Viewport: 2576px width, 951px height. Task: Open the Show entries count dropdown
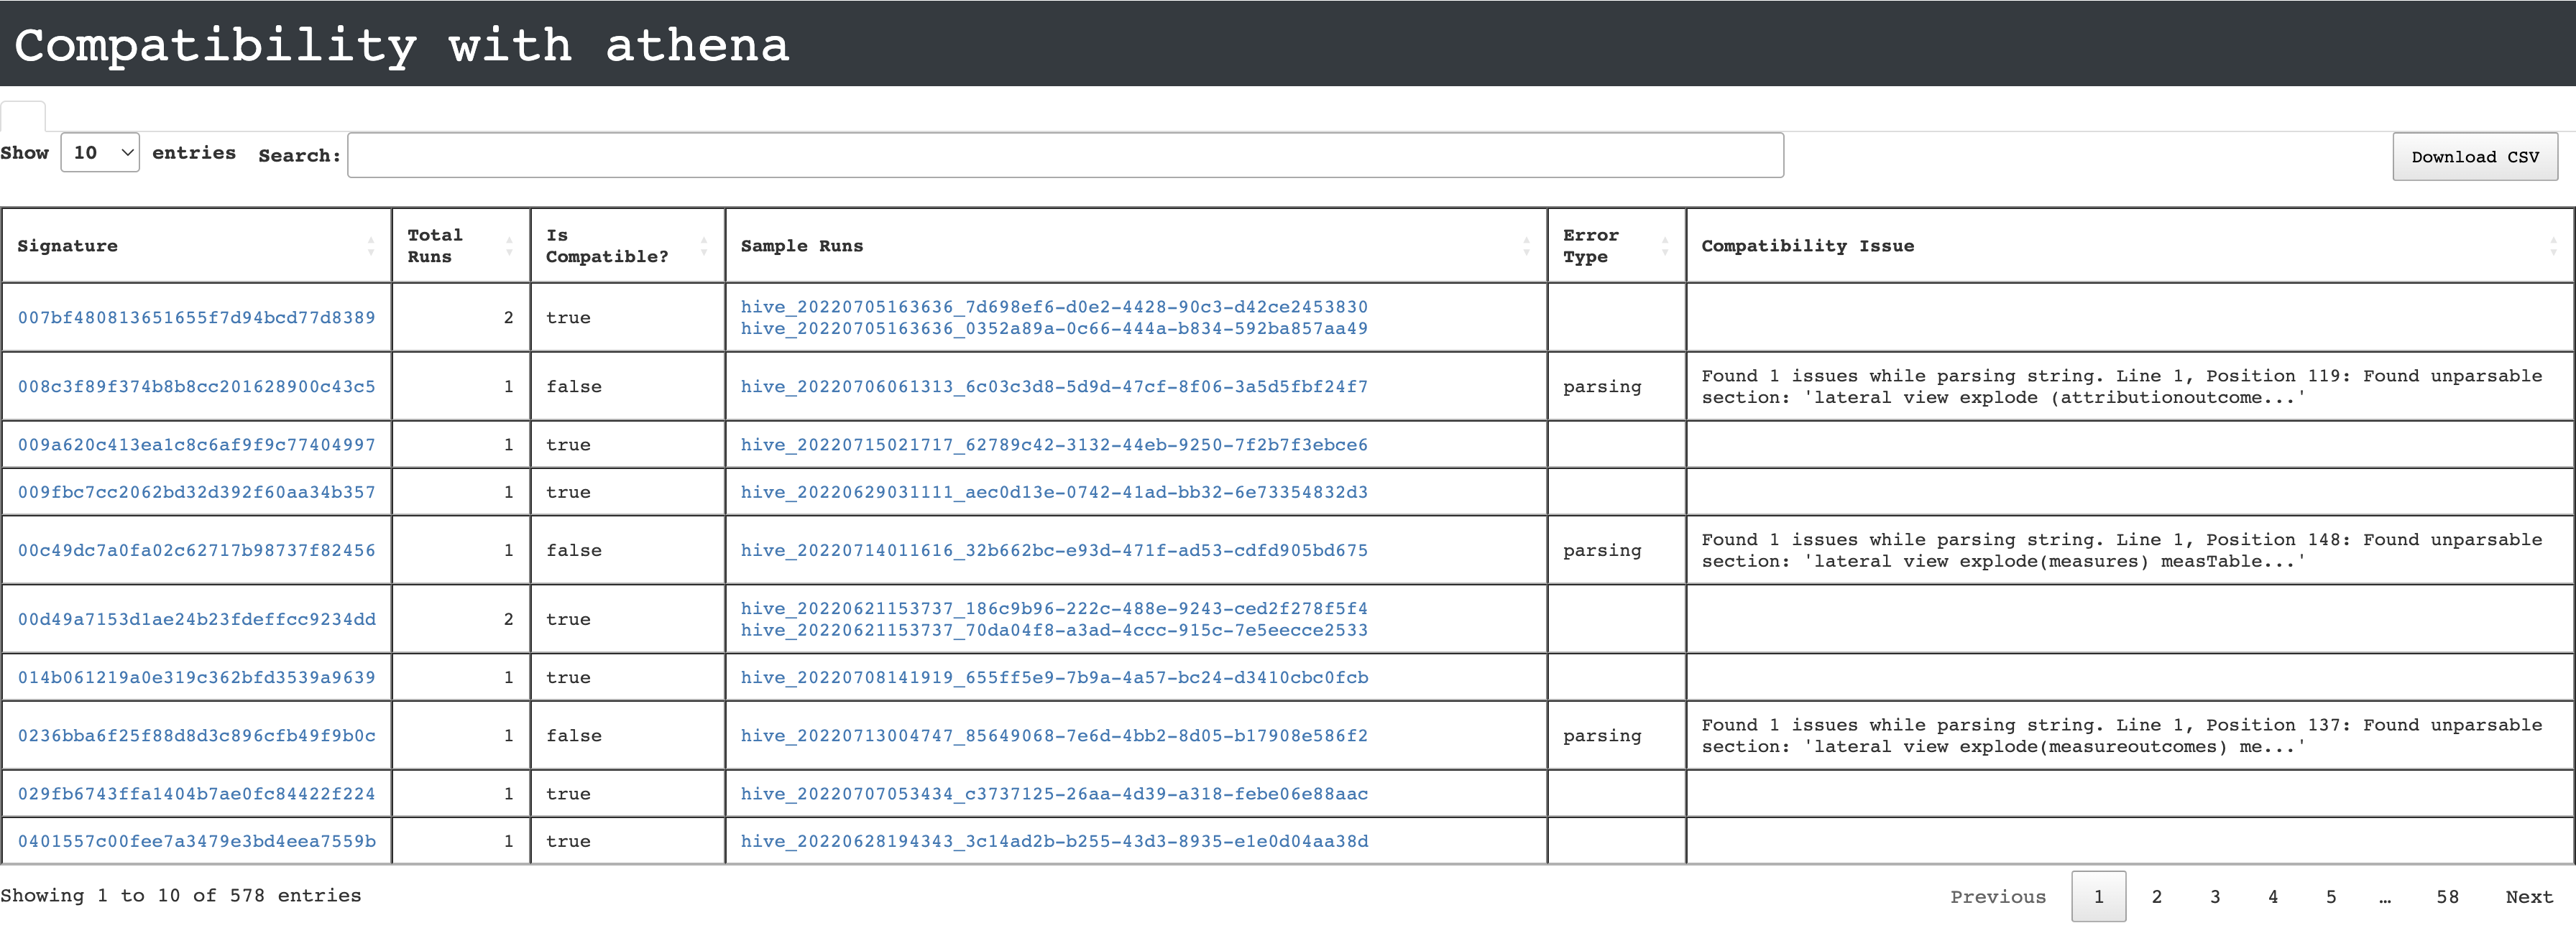tap(100, 153)
